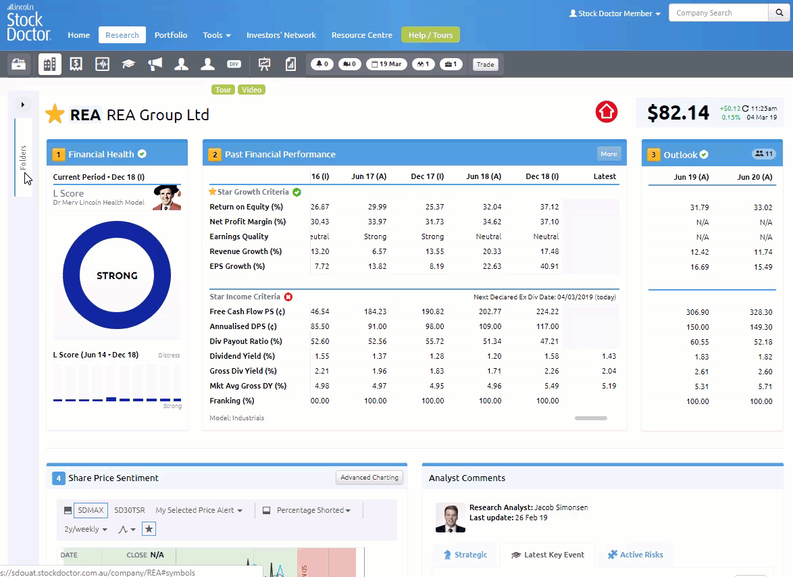
Task: Select the Research menu tab
Action: [122, 35]
